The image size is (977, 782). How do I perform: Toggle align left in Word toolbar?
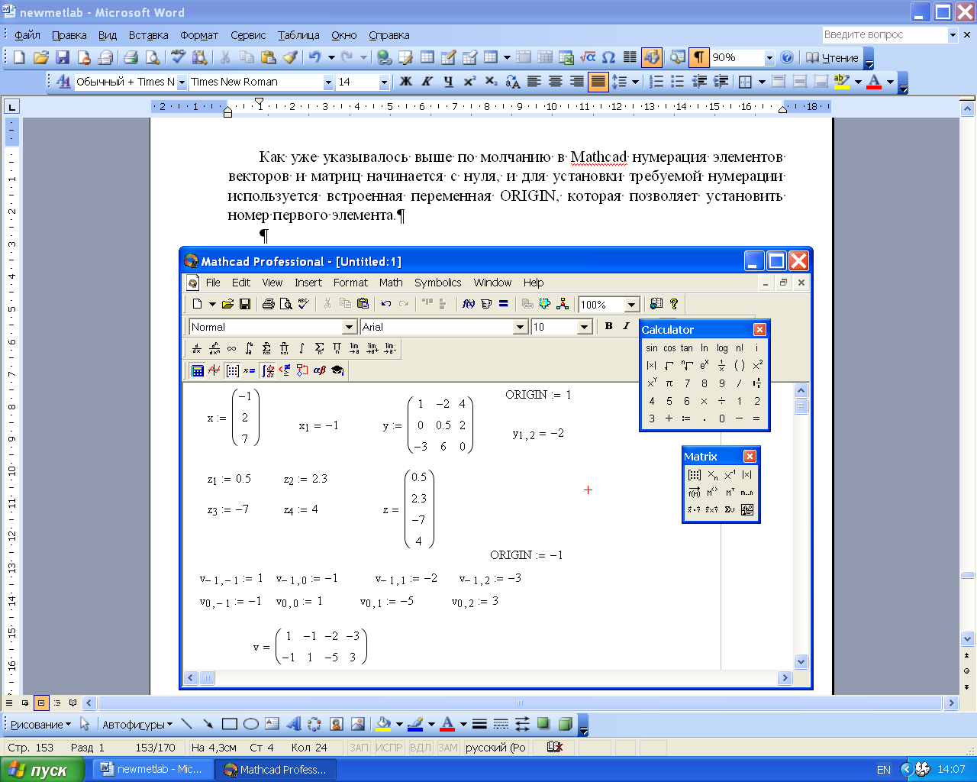click(x=534, y=82)
